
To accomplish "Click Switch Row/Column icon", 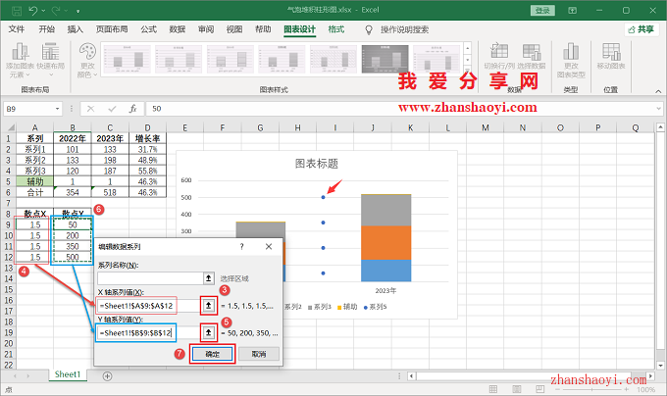I will [499, 51].
